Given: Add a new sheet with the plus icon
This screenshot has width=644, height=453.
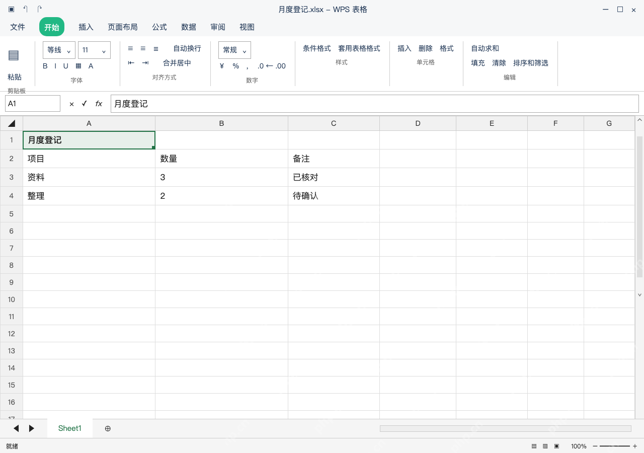Looking at the screenshot, I should pyautogui.click(x=108, y=428).
